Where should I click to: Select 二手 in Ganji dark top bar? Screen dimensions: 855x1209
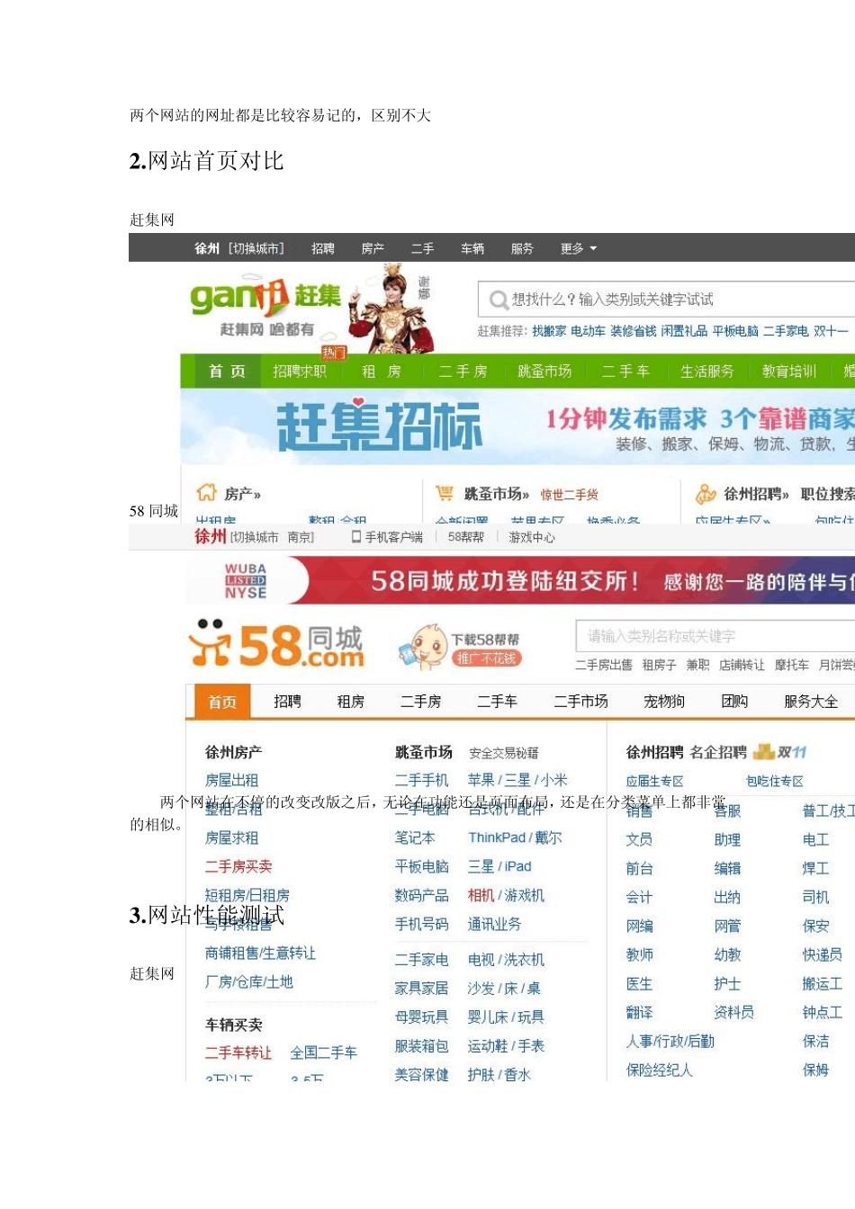pos(422,248)
